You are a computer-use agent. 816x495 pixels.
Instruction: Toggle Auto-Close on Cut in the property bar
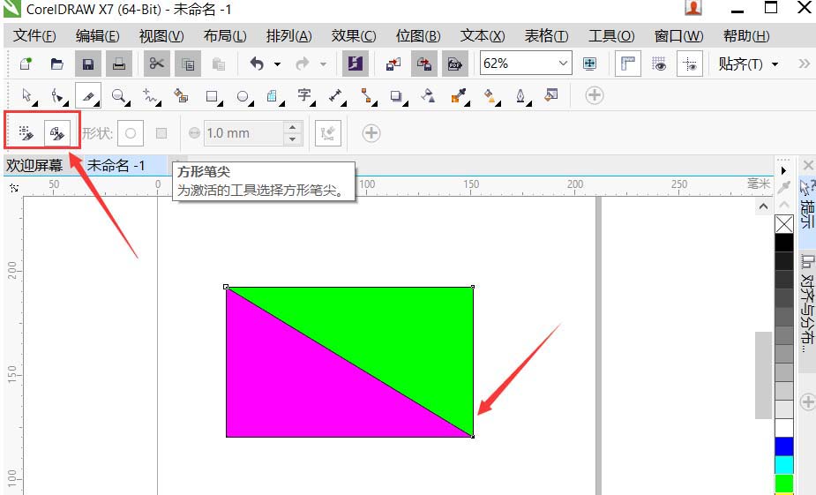(x=56, y=134)
